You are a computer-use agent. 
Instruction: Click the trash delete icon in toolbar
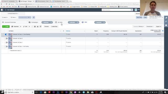[x=35, y=27]
